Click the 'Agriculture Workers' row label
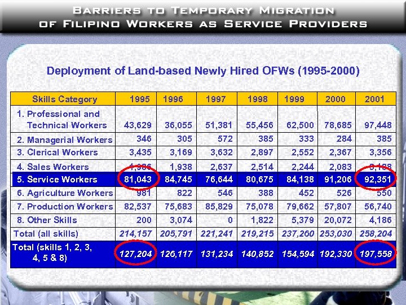 (x=65, y=193)
